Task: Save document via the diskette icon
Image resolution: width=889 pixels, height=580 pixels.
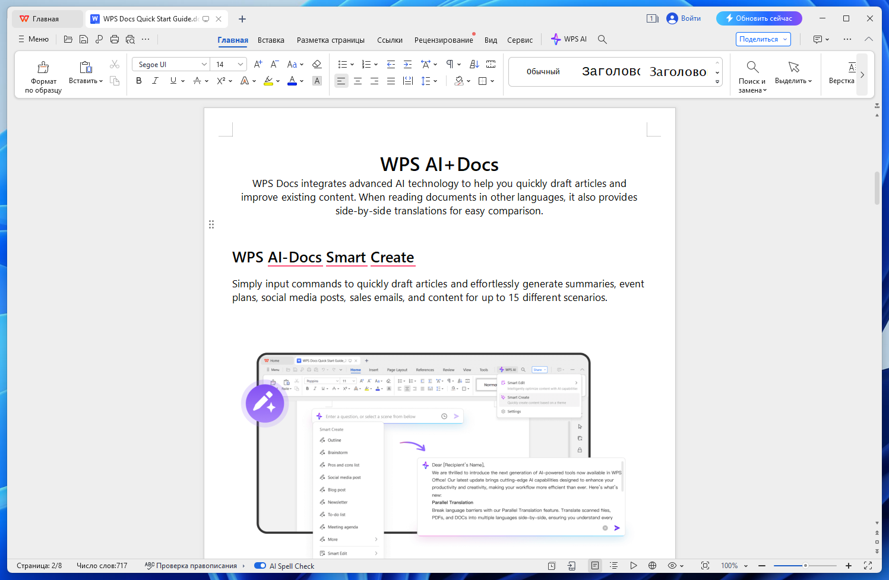Action: pos(84,39)
